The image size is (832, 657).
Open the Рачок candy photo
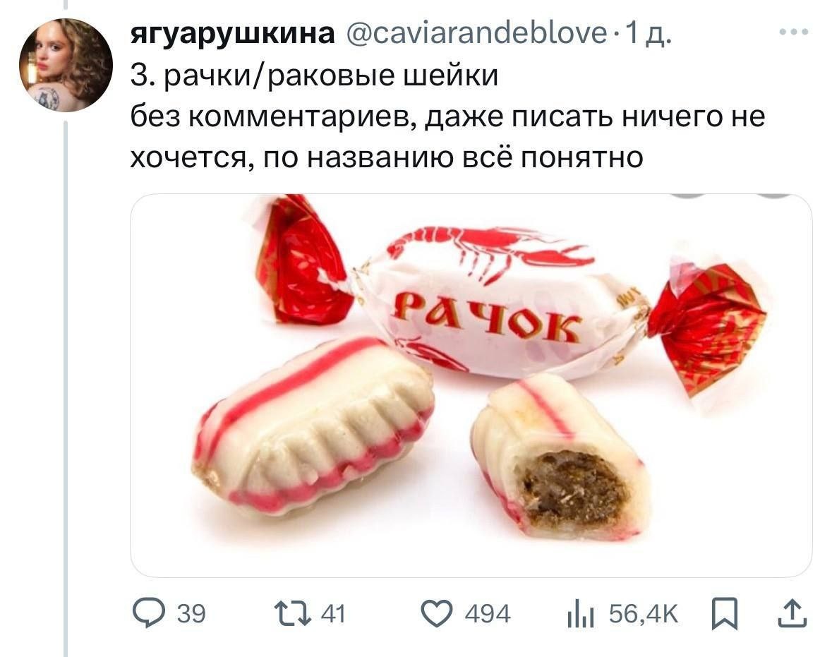click(x=471, y=386)
